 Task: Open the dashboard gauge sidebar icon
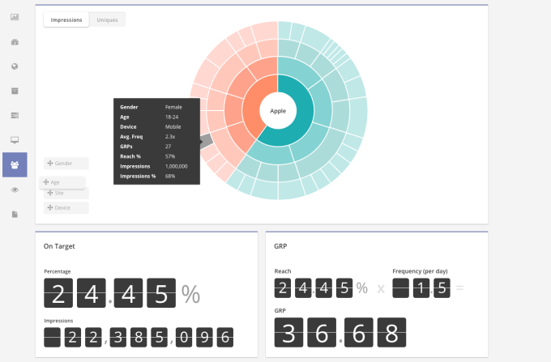coord(15,42)
